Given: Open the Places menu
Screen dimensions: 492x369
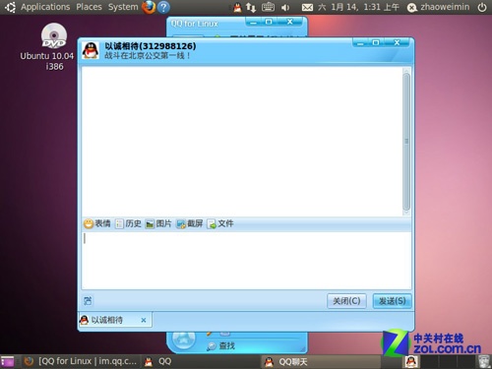Looking at the screenshot, I should tap(89, 7).
